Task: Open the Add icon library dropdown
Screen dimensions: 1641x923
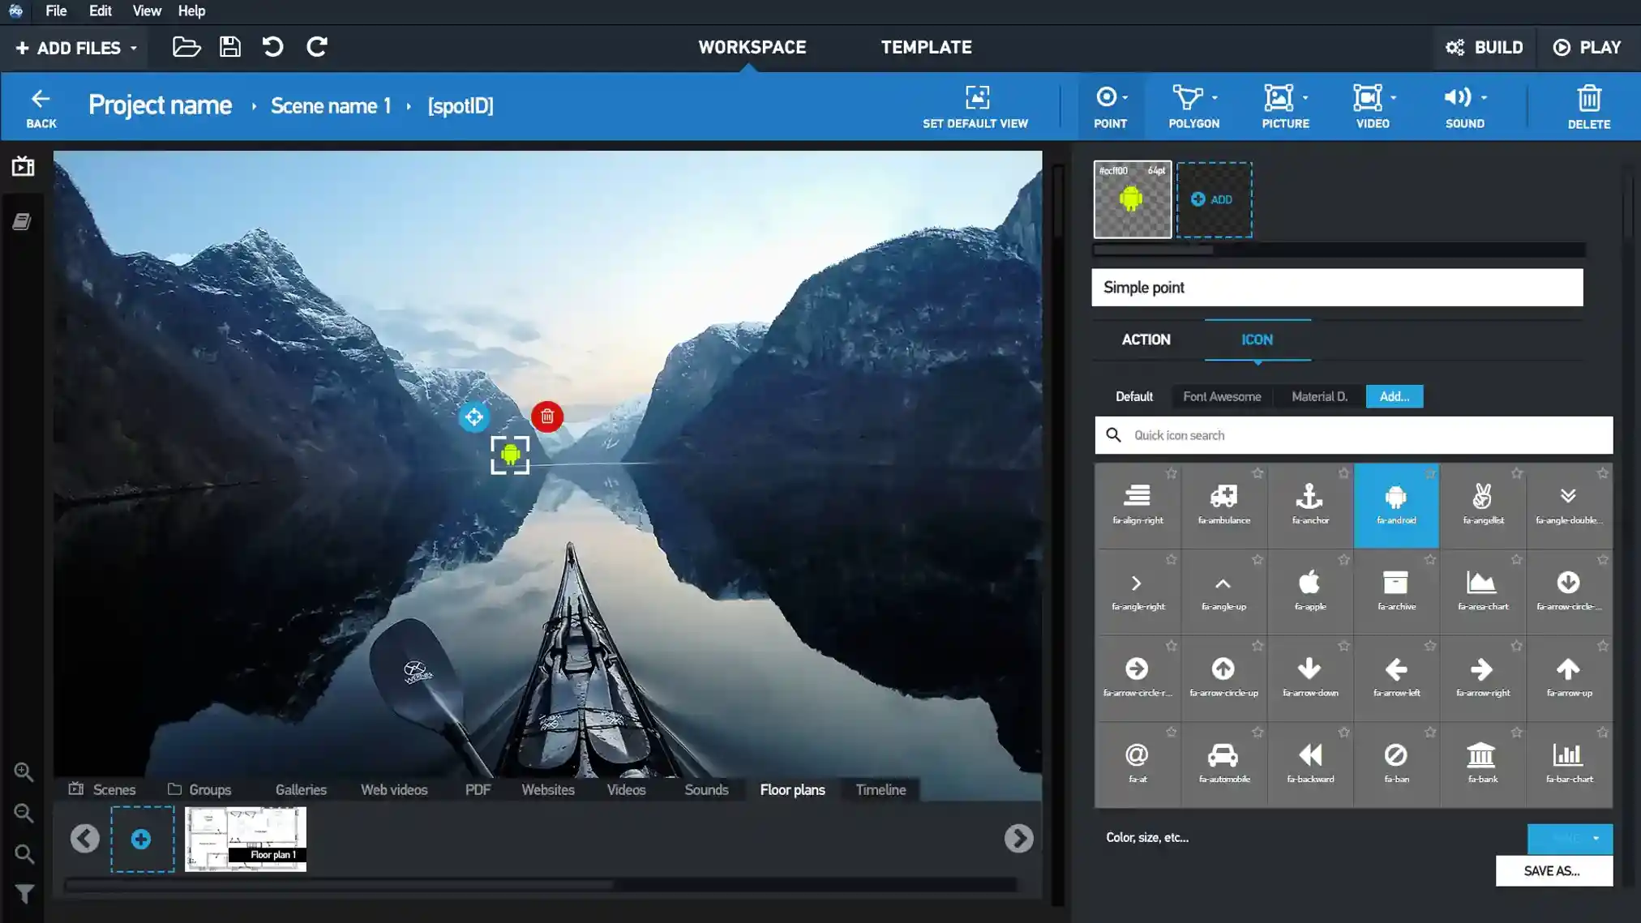Action: point(1395,395)
